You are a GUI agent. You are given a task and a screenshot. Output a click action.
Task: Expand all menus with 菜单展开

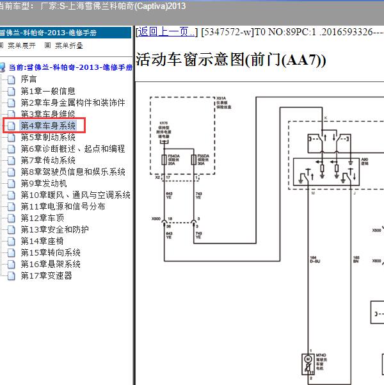[x=22, y=45]
